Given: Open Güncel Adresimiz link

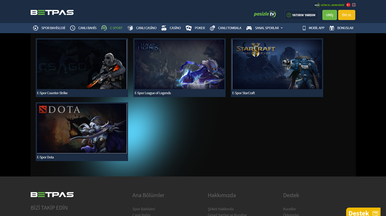Looking at the screenshot, I should tap(332, 5).
